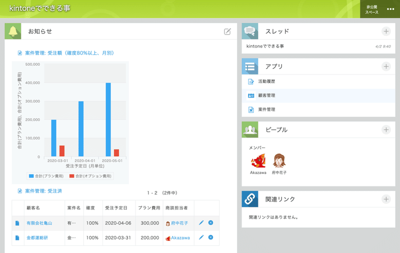Click the 商談担当者 column header

[x=176, y=208]
